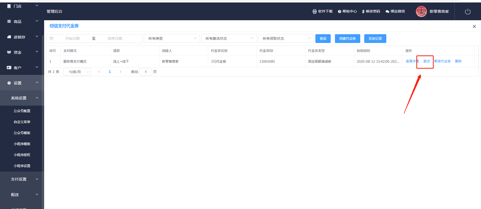Click 查看详情 link for 3元代金券

(x=412, y=61)
